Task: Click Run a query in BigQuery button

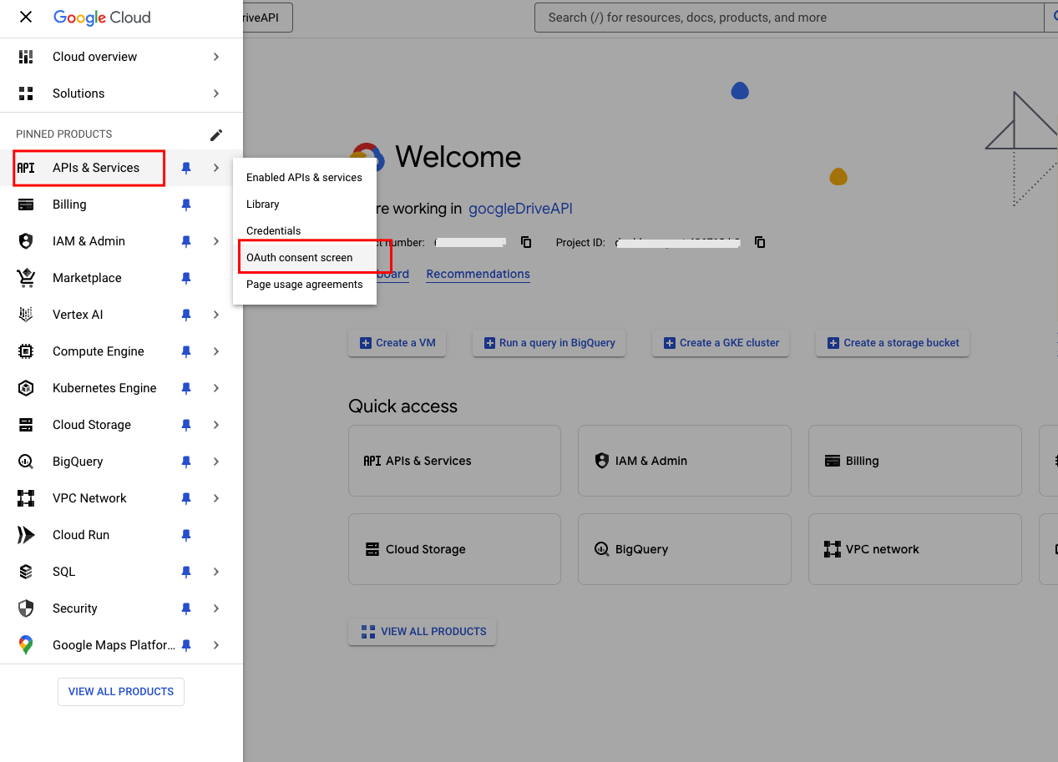Action: (x=549, y=343)
